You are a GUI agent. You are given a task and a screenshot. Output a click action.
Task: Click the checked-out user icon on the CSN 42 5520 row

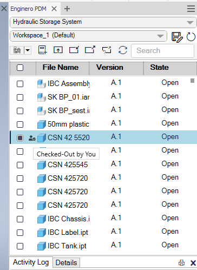click(32, 139)
